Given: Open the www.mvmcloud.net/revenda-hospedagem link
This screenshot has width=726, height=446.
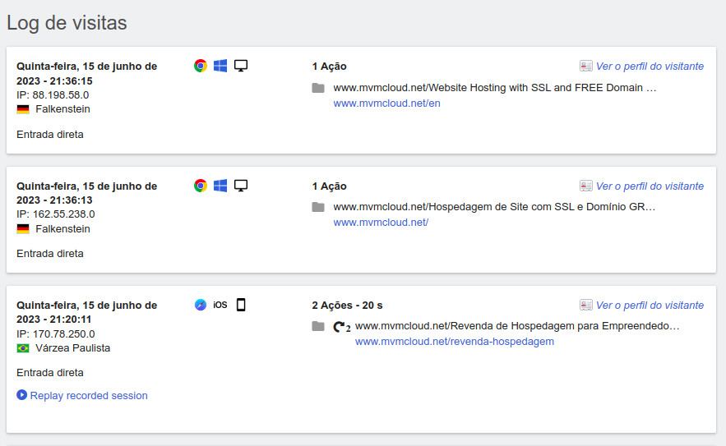Looking at the screenshot, I should pos(454,342).
